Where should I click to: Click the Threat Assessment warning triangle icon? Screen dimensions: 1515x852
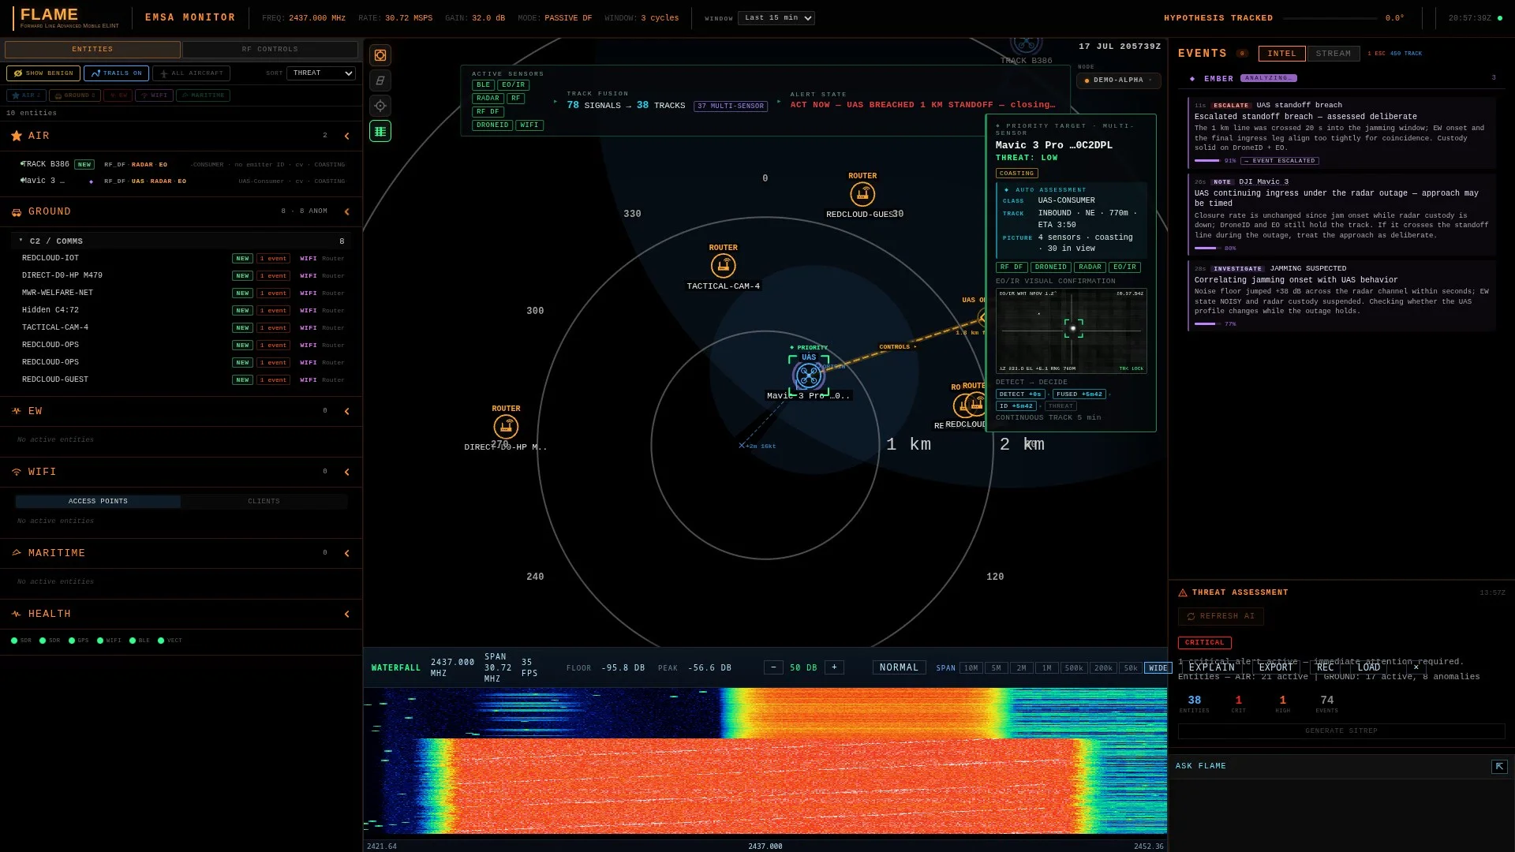pyautogui.click(x=1183, y=592)
